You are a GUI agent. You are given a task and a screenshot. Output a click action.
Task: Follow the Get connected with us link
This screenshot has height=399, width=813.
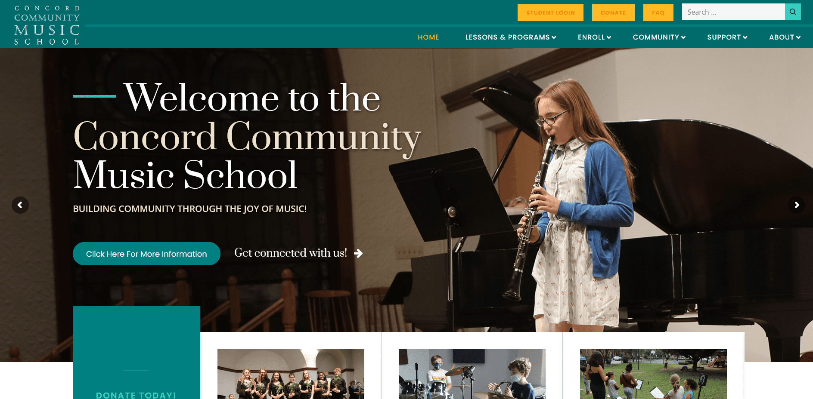click(x=291, y=253)
